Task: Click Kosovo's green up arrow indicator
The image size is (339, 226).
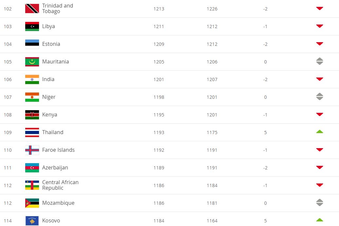Action: click(x=320, y=220)
